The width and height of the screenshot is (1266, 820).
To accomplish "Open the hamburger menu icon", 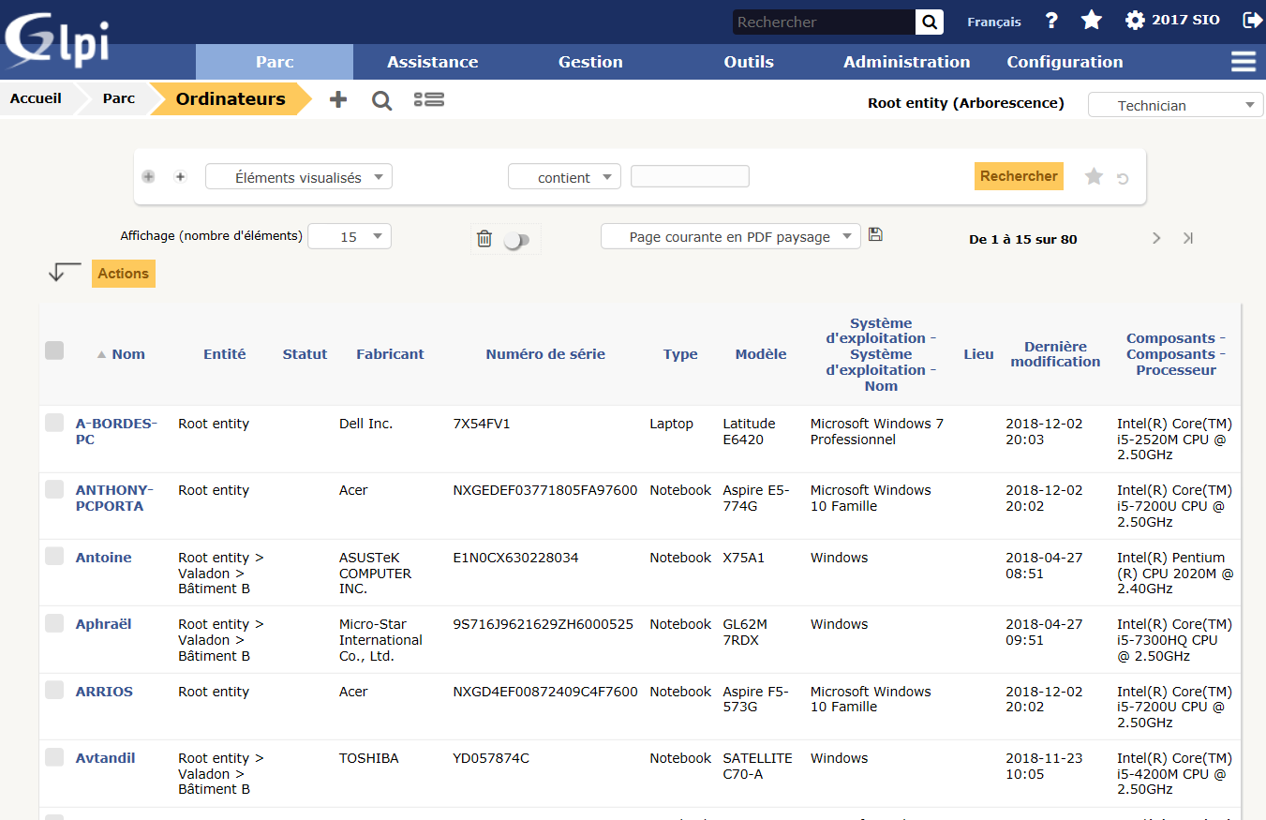I will 1244,62.
